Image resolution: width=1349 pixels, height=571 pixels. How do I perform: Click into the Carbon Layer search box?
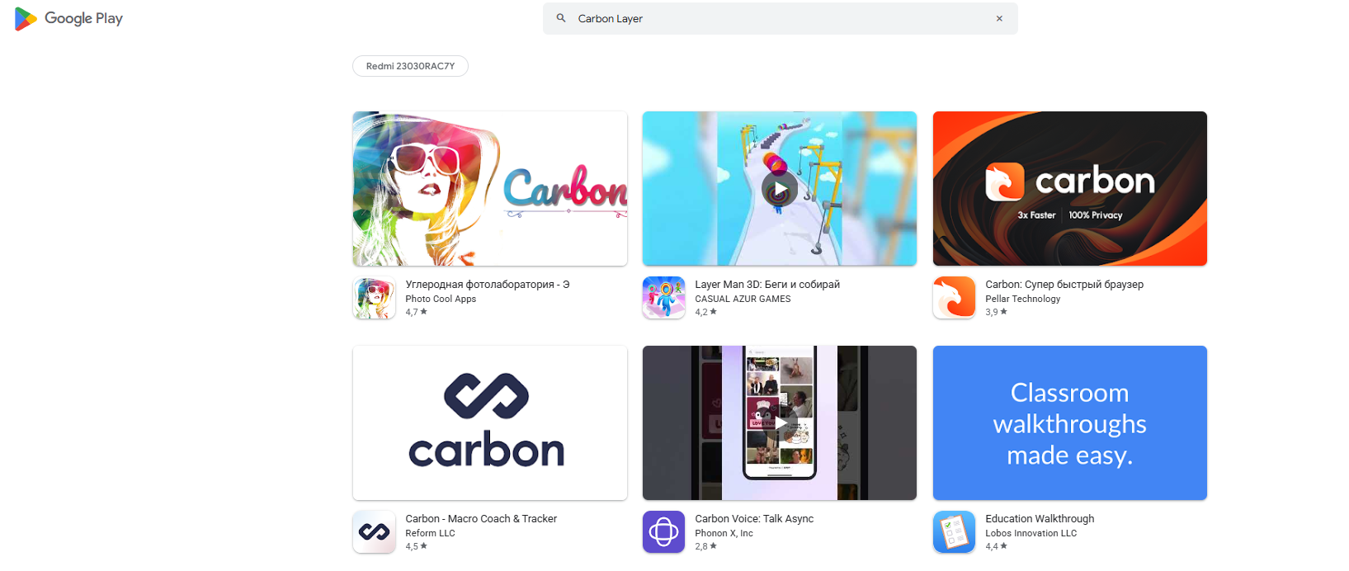coord(780,18)
